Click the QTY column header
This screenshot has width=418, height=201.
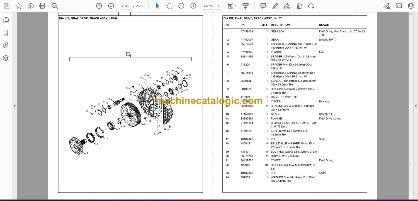[x=265, y=25]
